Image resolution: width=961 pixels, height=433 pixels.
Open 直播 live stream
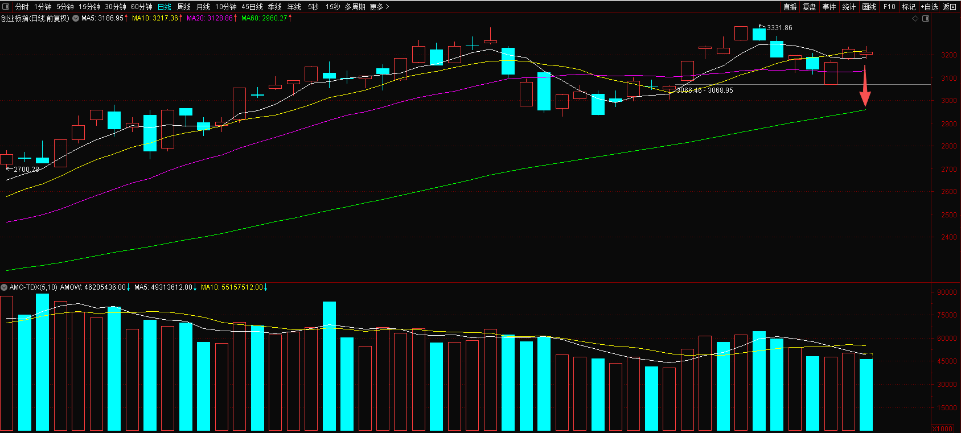tap(790, 7)
